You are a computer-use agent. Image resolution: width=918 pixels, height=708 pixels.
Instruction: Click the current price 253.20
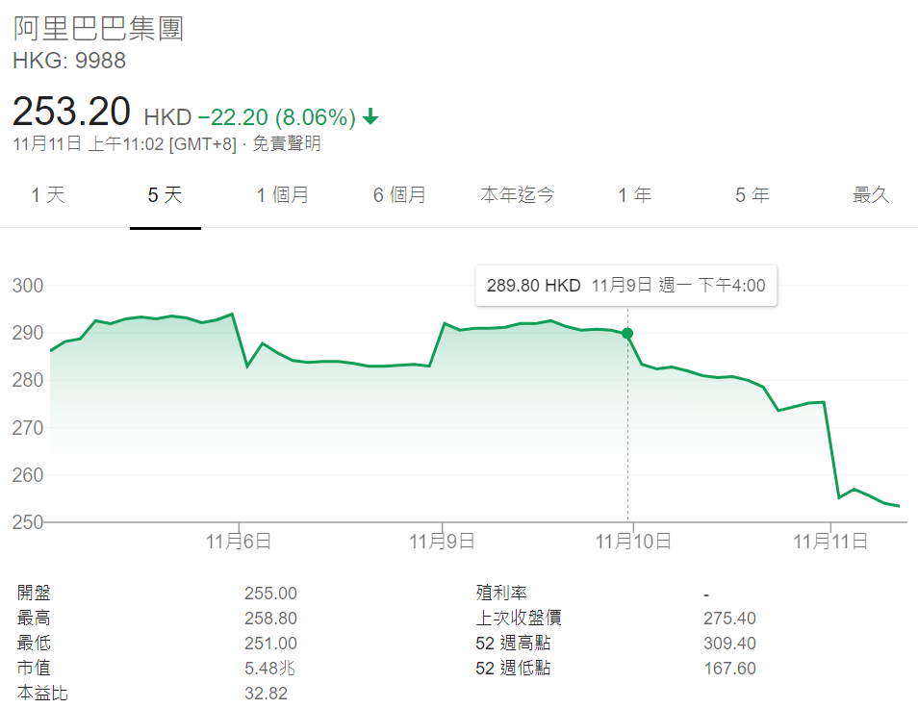(71, 112)
